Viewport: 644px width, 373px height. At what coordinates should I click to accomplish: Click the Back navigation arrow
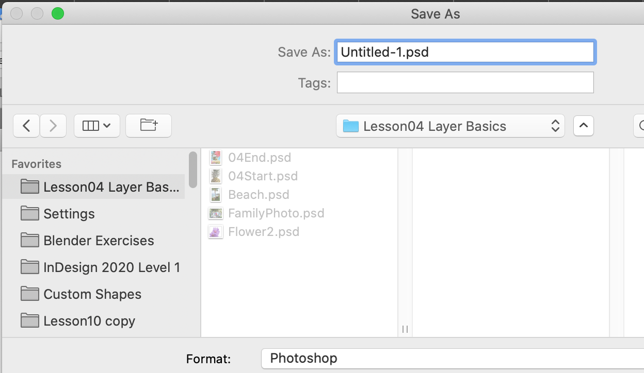click(26, 126)
